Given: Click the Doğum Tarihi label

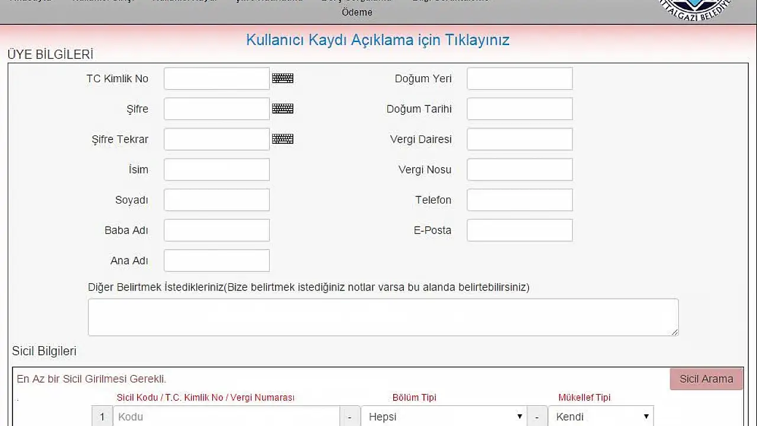Looking at the screenshot, I should tap(419, 109).
